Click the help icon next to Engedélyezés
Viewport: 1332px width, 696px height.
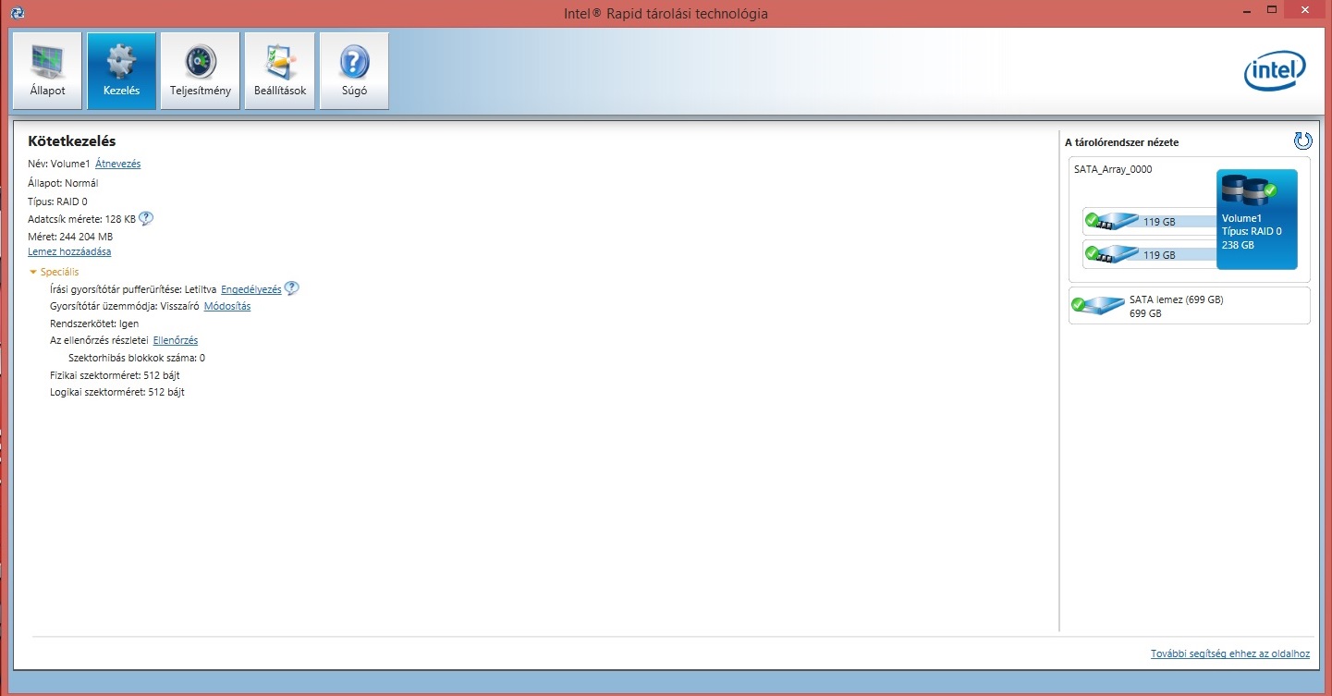[x=292, y=288]
